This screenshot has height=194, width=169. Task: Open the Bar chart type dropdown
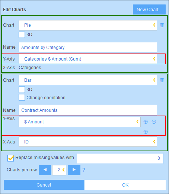tap(88, 80)
